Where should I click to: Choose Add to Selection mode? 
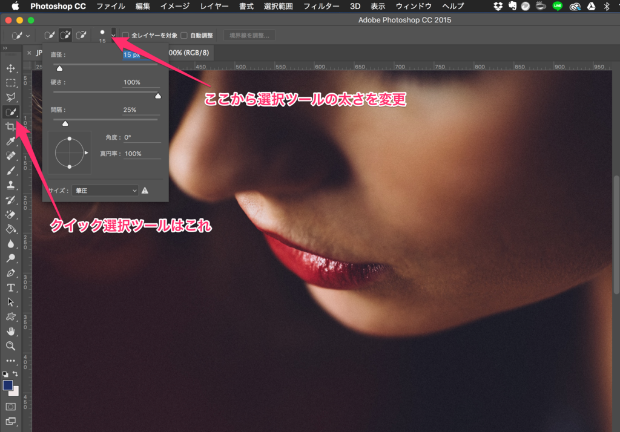[65, 36]
